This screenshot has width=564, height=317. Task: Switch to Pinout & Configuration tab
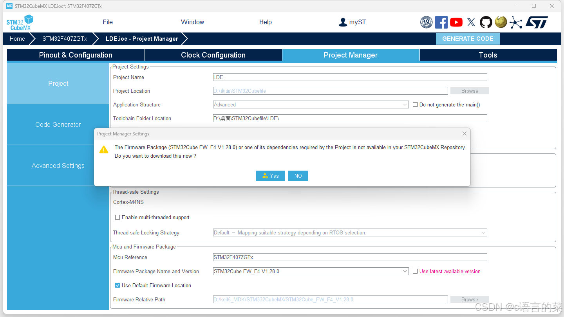point(76,55)
